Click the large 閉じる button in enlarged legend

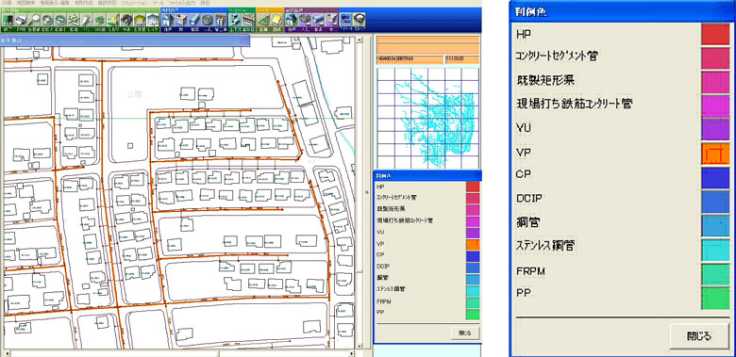point(699,336)
